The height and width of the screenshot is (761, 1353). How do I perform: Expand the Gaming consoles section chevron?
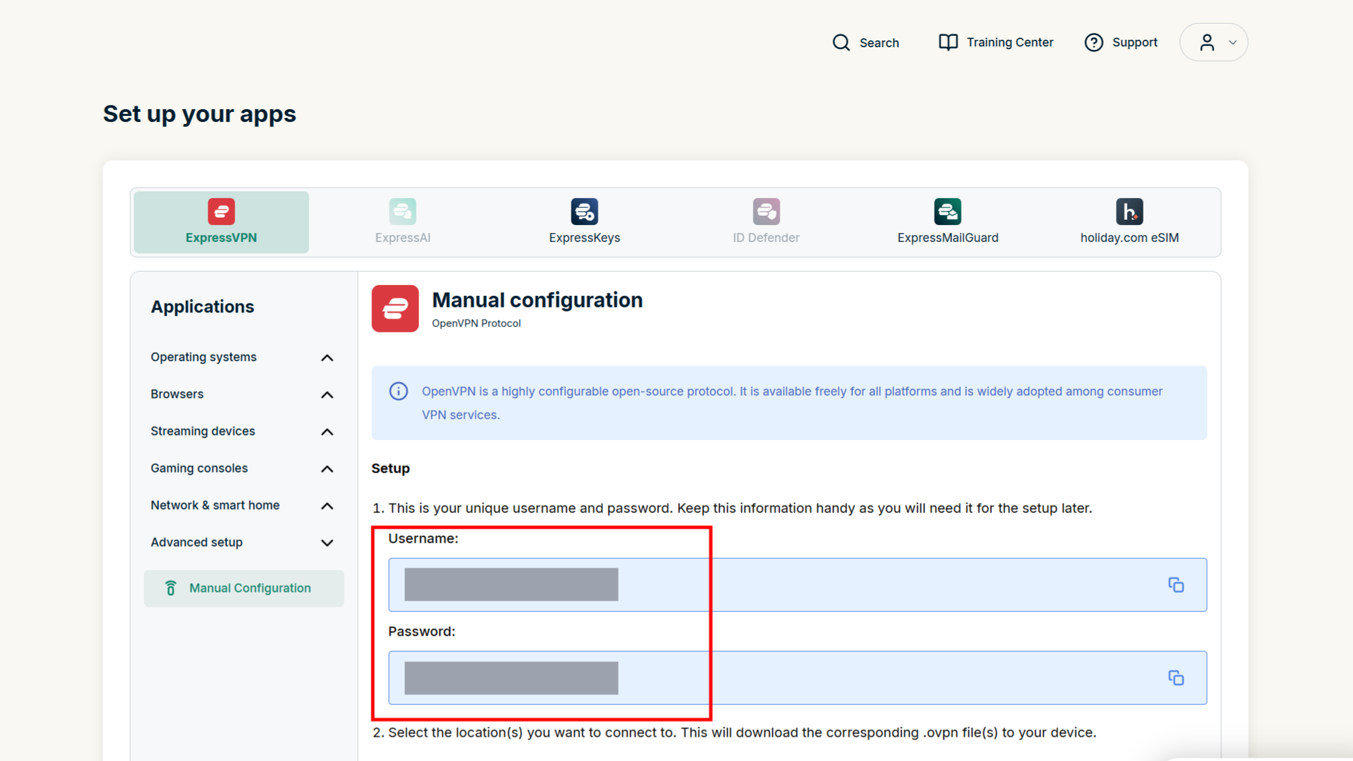(327, 468)
